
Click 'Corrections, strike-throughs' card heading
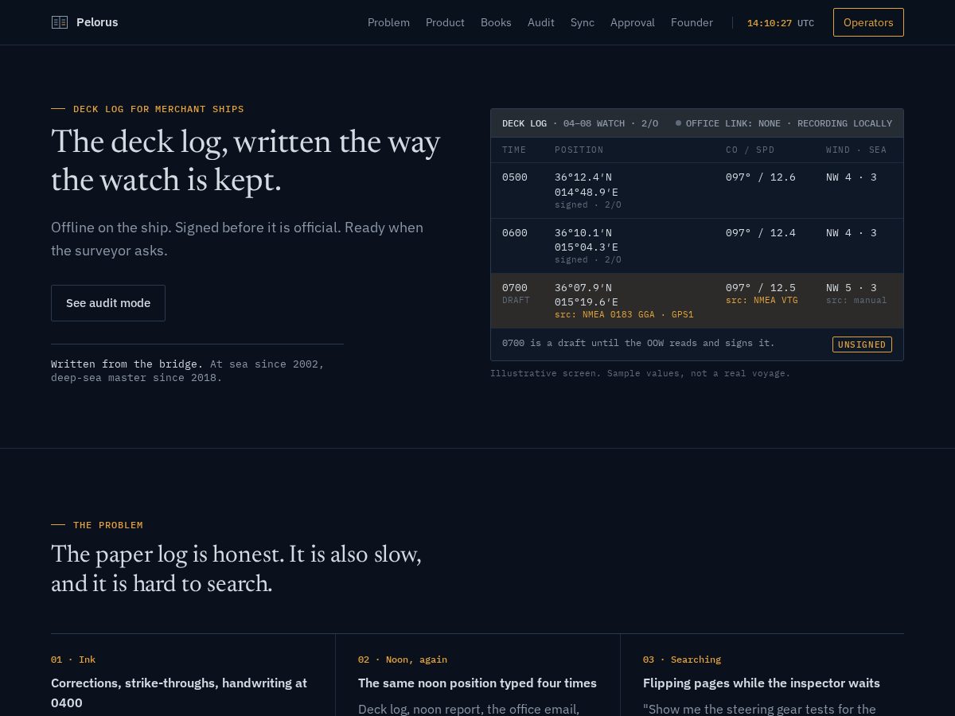(x=179, y=693)
